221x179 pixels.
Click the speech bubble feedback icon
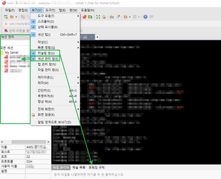pyautogui.click(x=151, y=17)
